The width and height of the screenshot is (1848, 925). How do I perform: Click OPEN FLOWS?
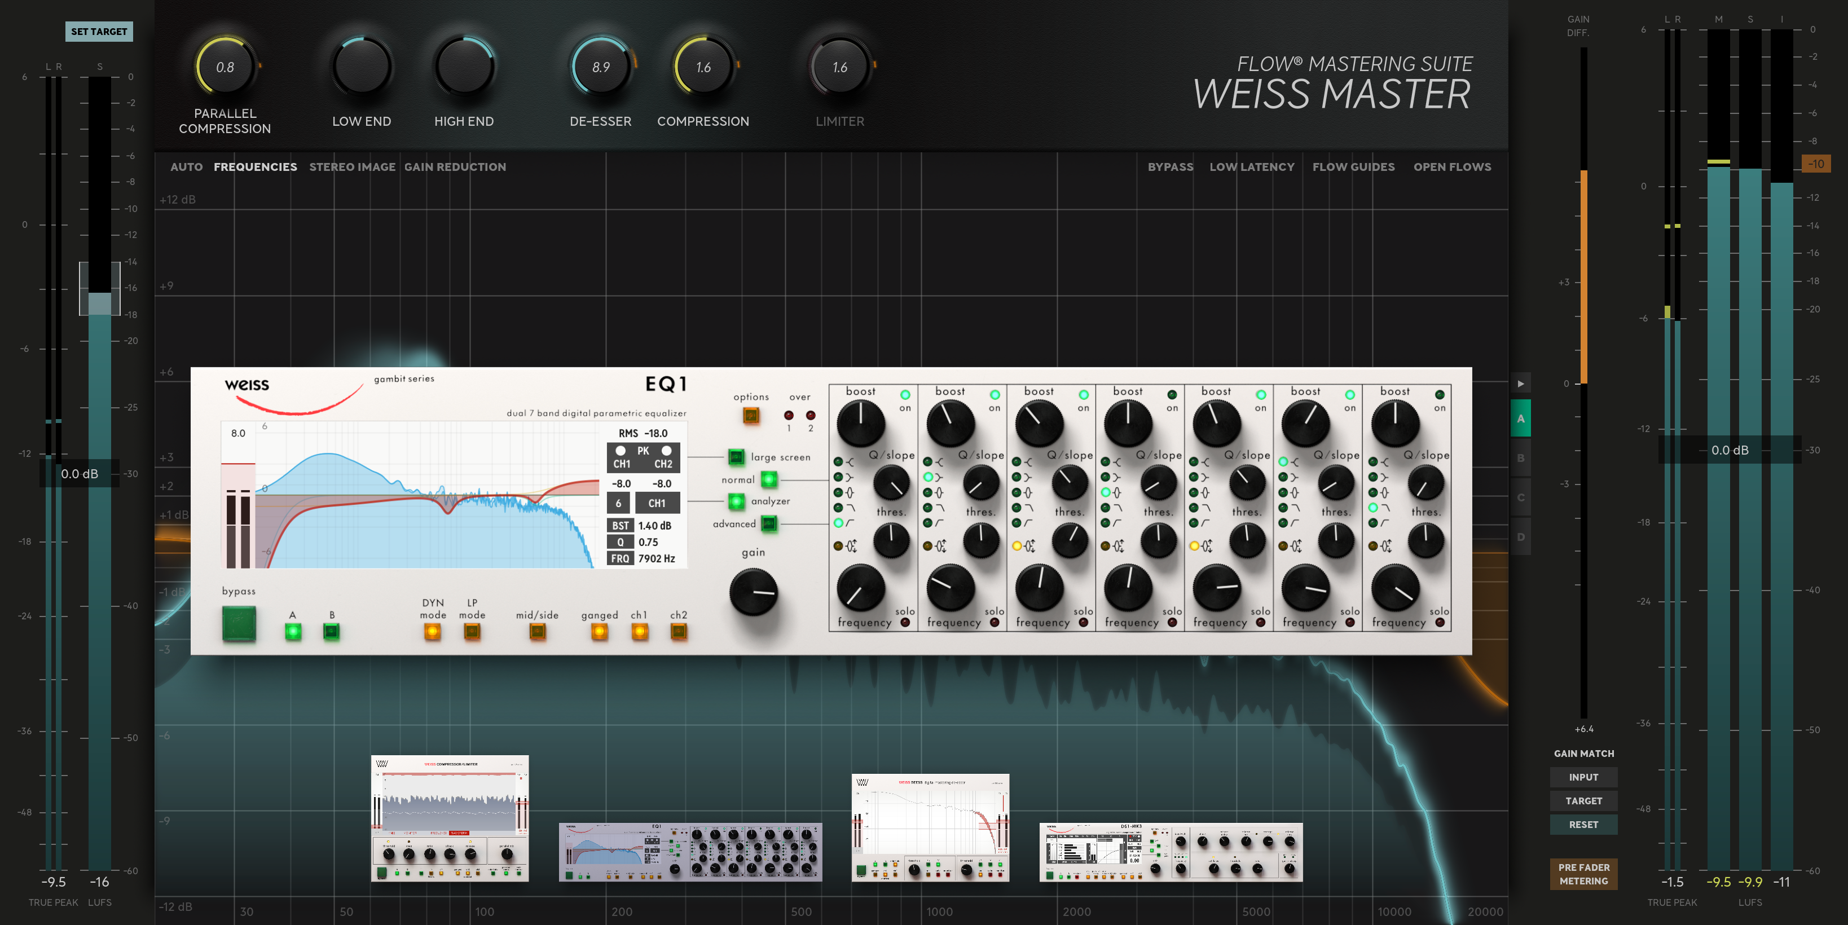tap(1452, 167)
